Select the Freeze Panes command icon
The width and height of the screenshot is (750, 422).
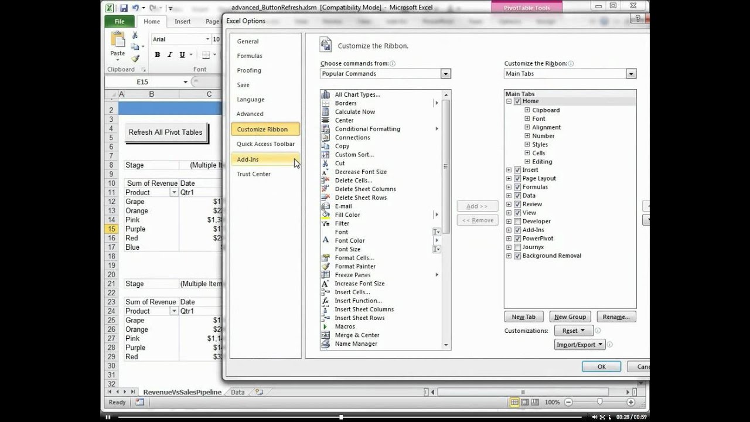[x=326, y=275]
